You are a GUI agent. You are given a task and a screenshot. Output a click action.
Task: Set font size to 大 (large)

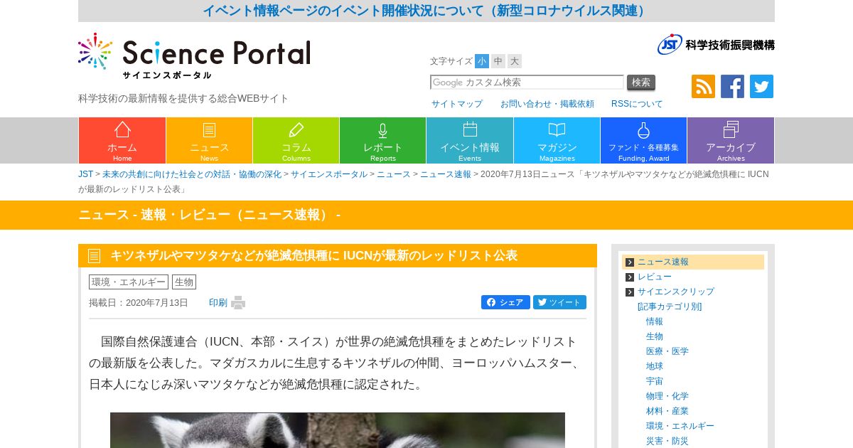[x=515, y=61]
